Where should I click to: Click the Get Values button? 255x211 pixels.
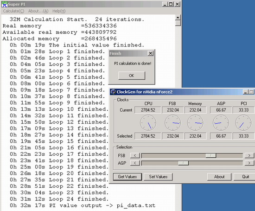[127, 177]
